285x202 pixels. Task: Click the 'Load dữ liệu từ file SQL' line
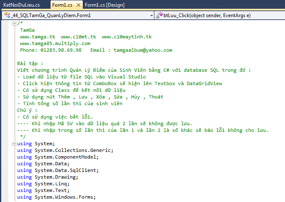click(81, 77)
